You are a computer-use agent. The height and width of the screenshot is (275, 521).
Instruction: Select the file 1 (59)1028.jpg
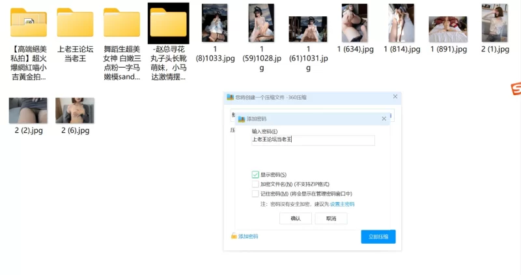pyautogui.click(x=262, y=23)
